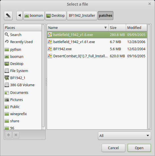Select the wineprefix label in Places
Viewport: 155px width, 156px height.
(x=18, y=114)
